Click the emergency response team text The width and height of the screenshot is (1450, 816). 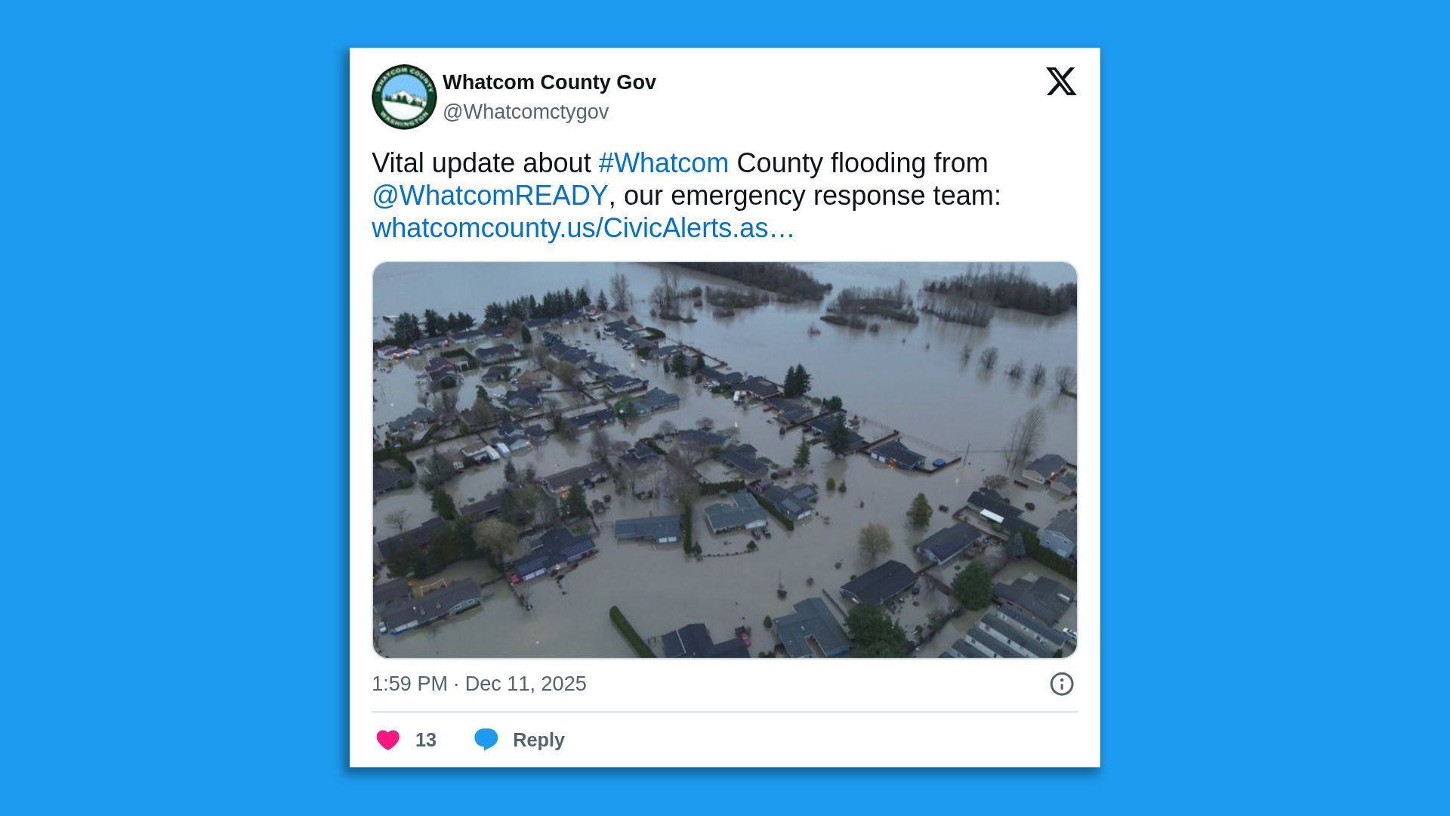(835, 196)
